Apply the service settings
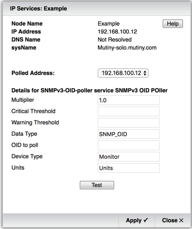Image resolution: width=192 pixels, height=229 pixels. click(137, 221)
